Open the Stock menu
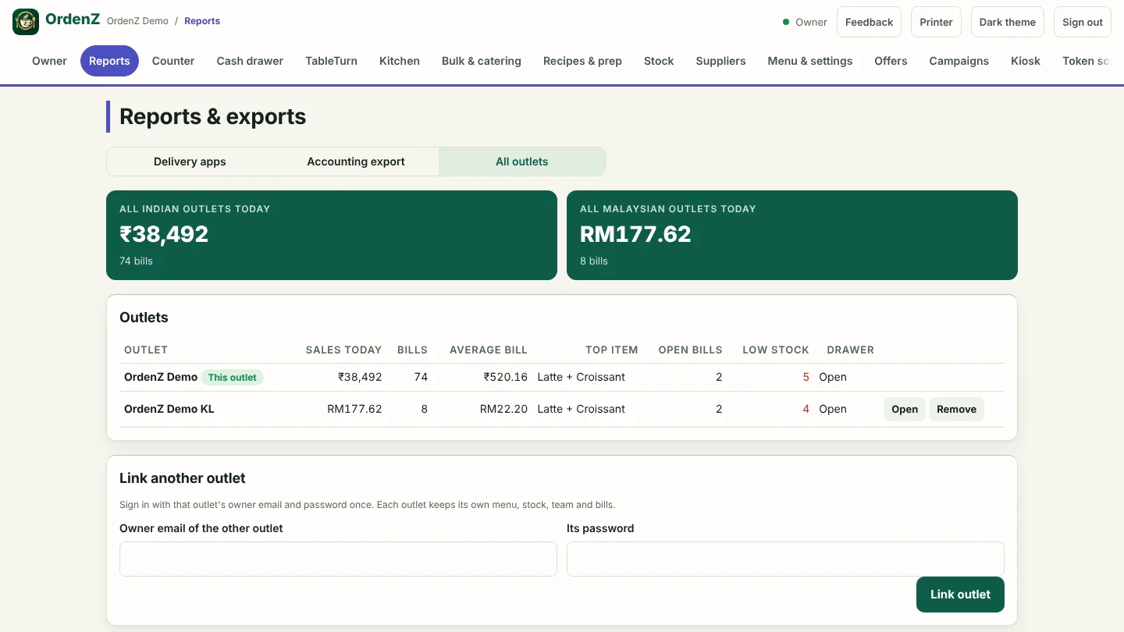This screenshot has width=1124, height=632. [659, 61]
